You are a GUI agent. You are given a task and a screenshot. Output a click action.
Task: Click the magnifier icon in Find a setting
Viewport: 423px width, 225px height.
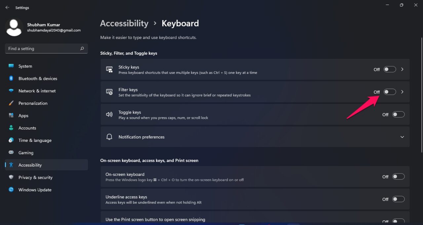(x=82, y=48)
